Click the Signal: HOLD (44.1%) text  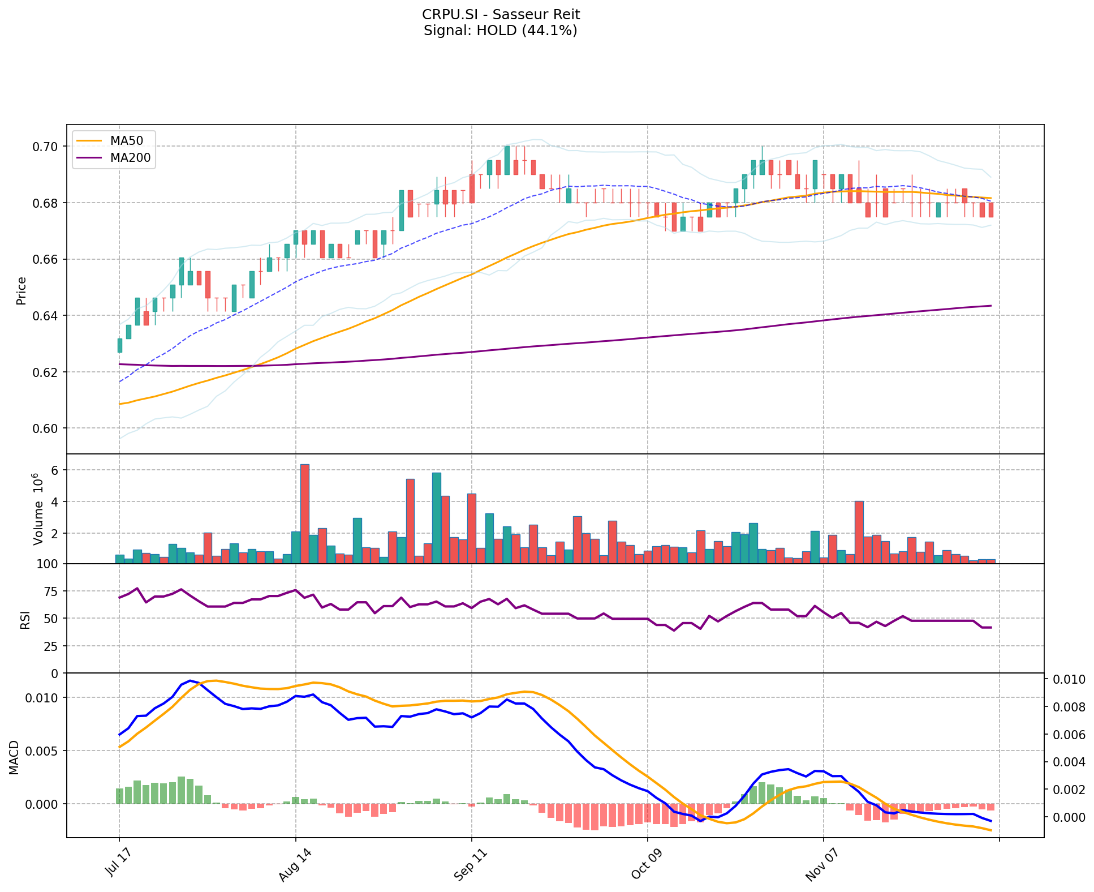pyautogui.click(x=501, y=31)
